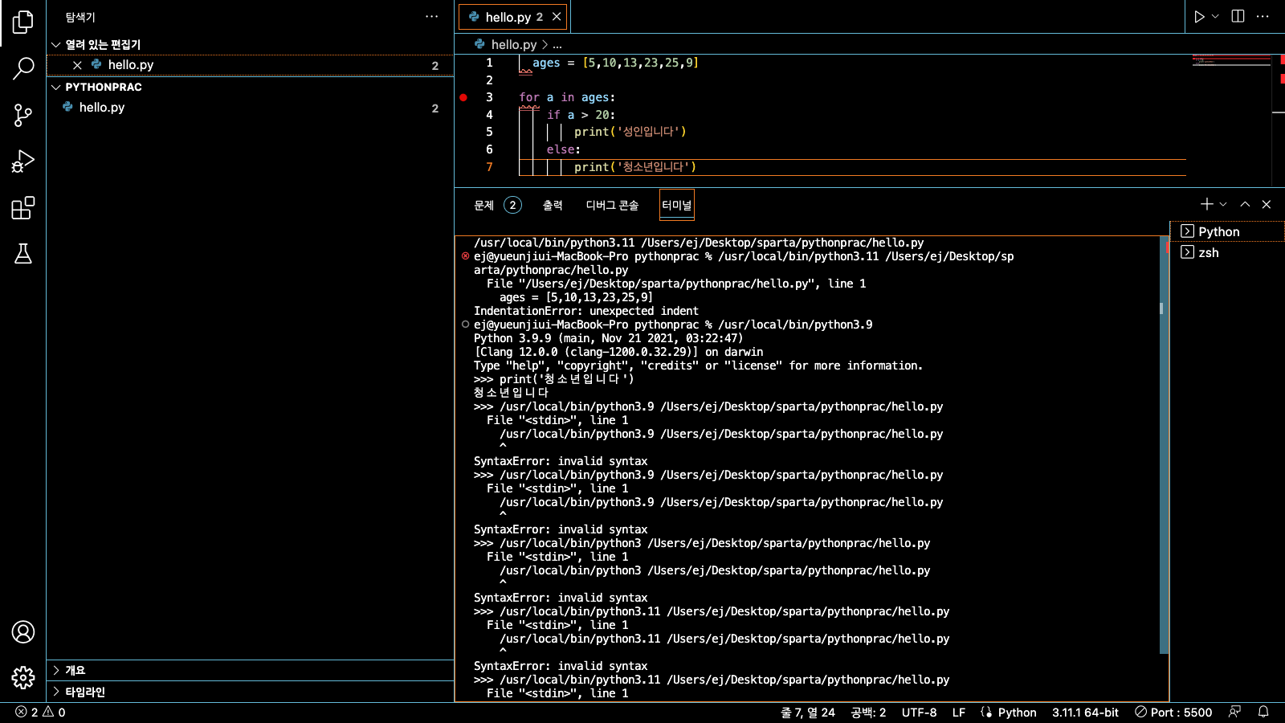Maximize the panel with the chevron up
This screenshot has width=1285, height=723.
[1245, 204]
